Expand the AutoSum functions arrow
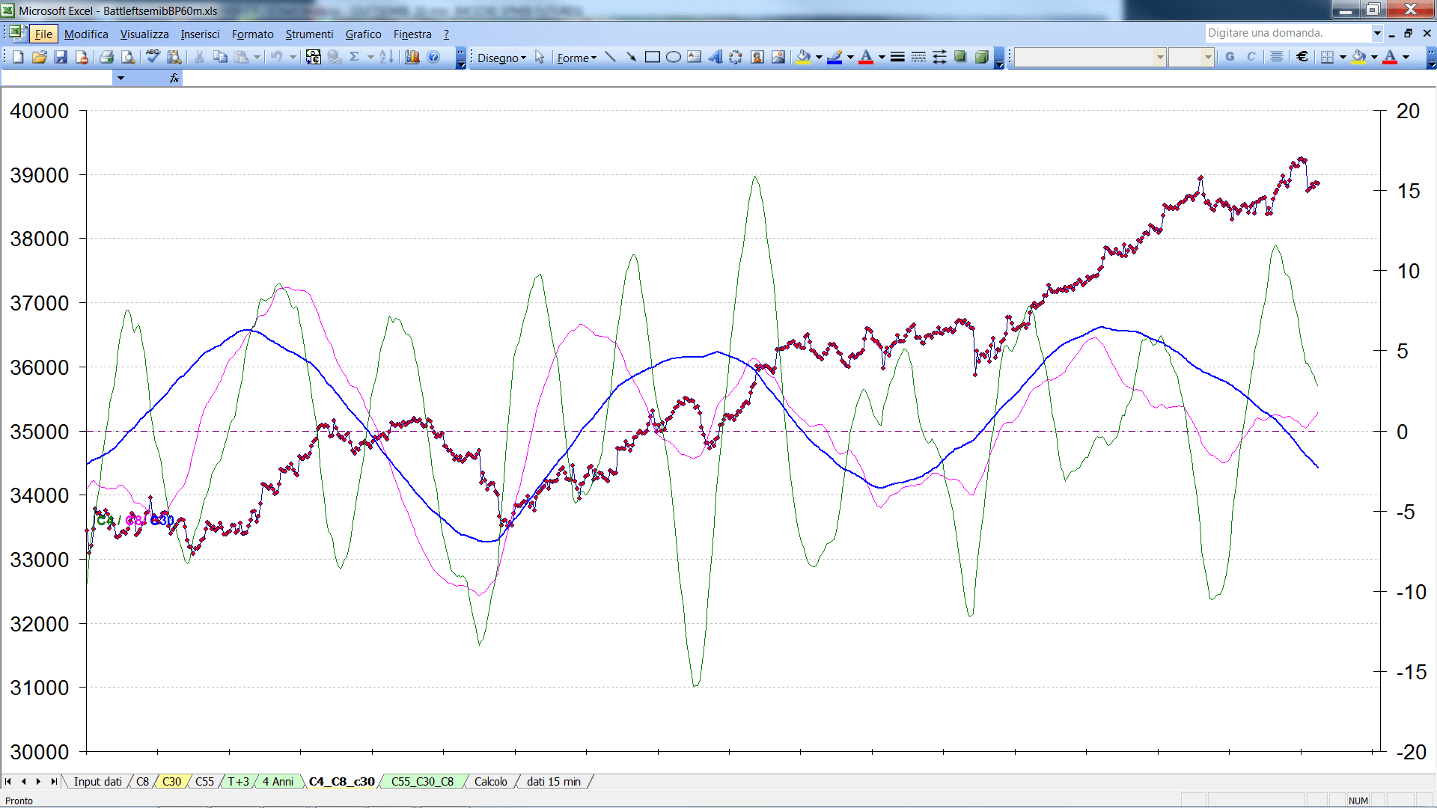The image size is (1437, 808). point(370,57)
